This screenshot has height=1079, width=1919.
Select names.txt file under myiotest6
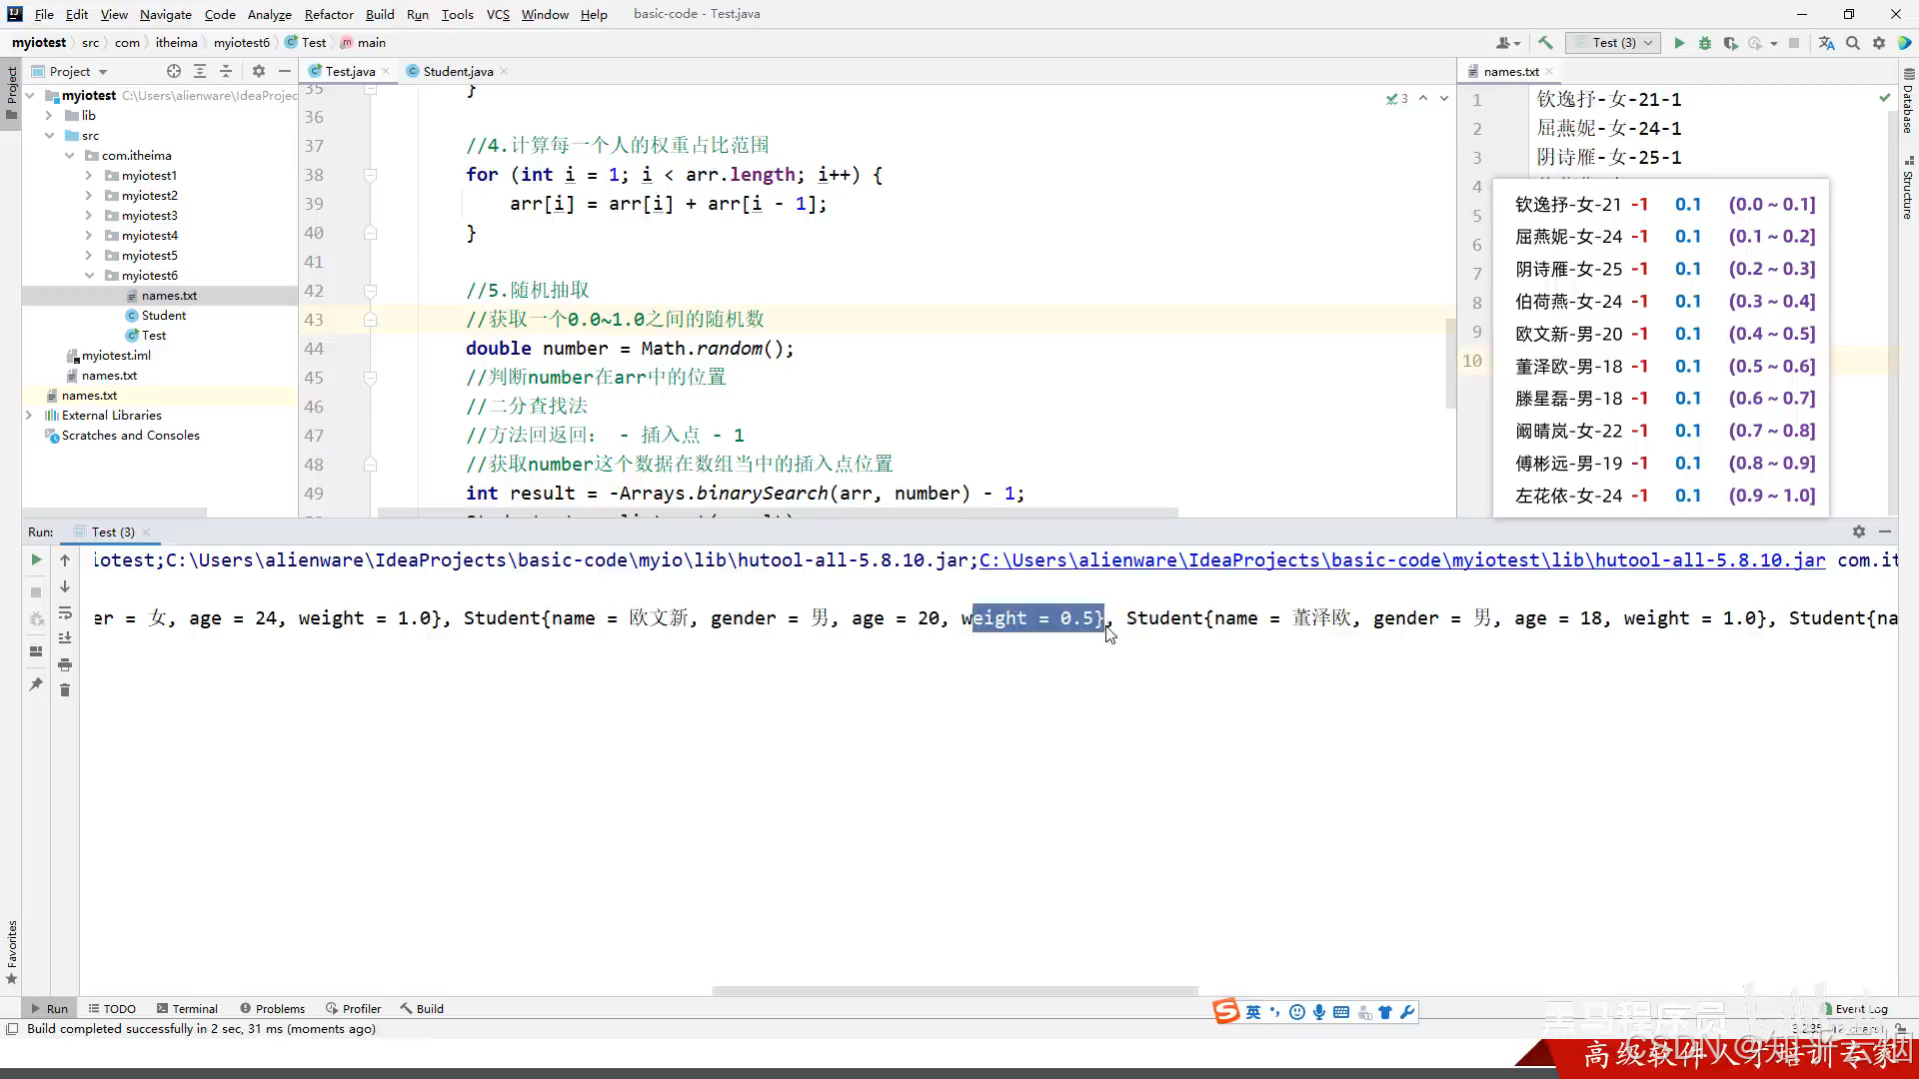click(x=169, y=296)
